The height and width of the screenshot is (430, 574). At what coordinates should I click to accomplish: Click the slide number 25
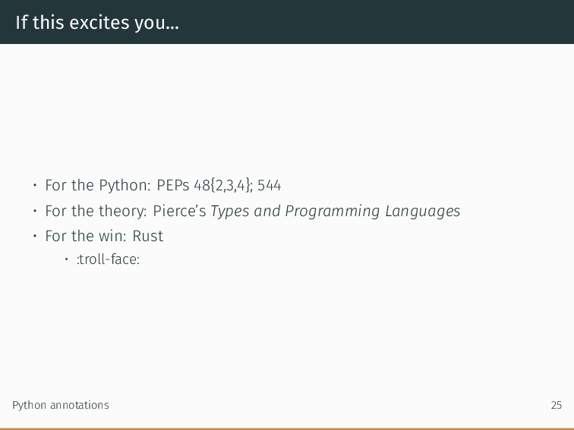click(x=556, y=405)
